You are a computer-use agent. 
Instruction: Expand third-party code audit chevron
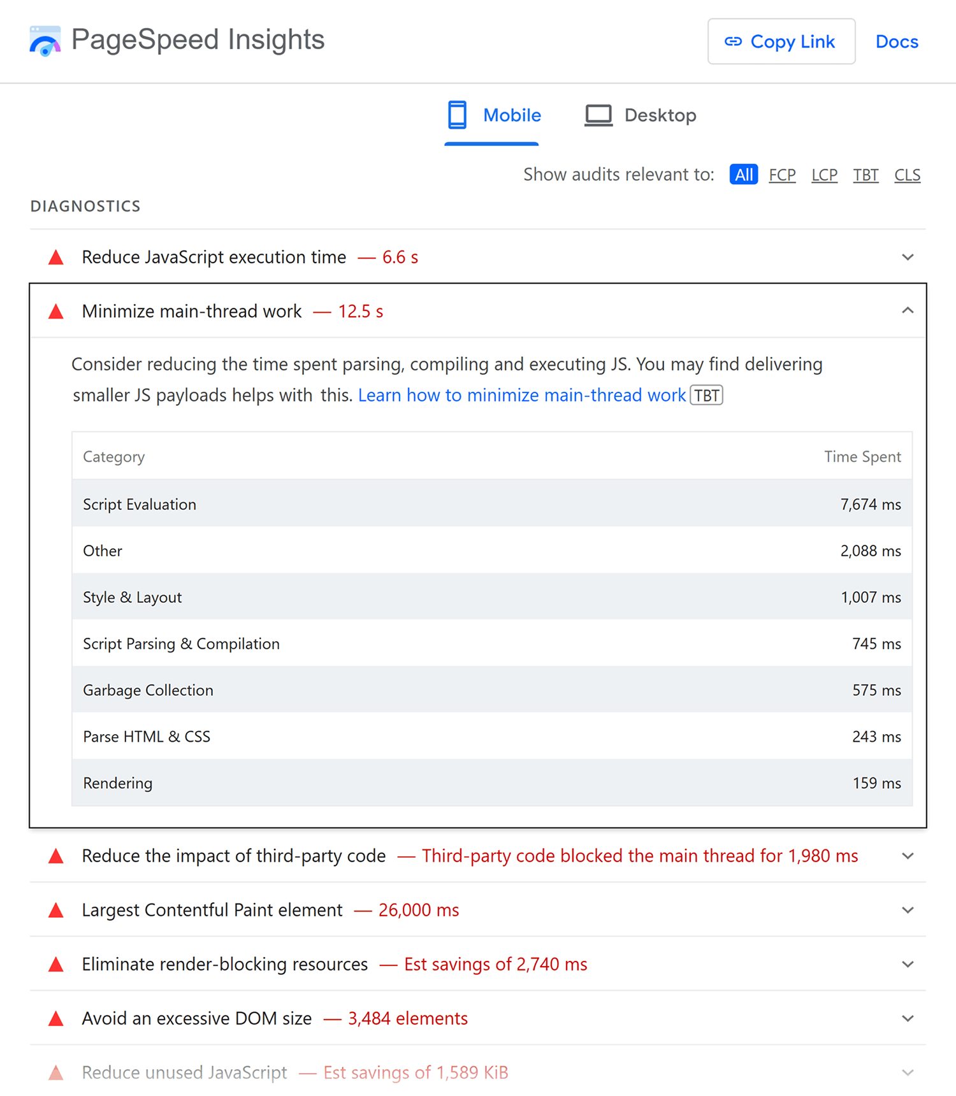point(908,856)
